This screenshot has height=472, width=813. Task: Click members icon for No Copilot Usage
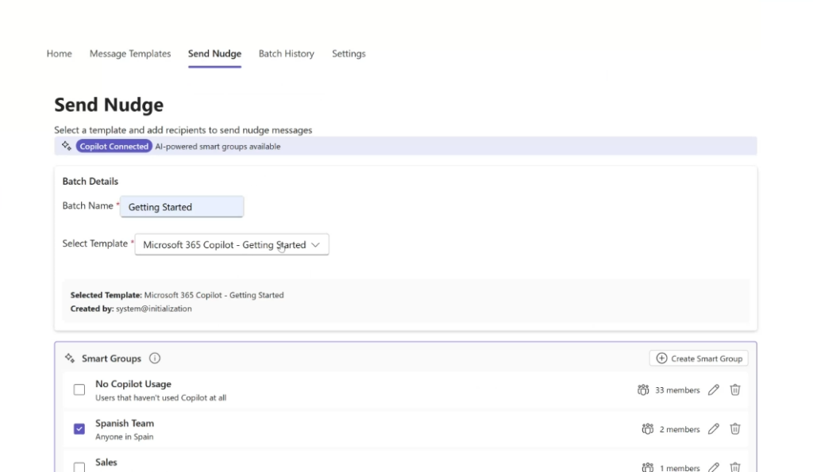point(643,390)
